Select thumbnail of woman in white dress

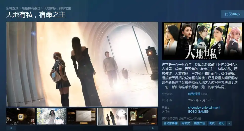[51, 116]
